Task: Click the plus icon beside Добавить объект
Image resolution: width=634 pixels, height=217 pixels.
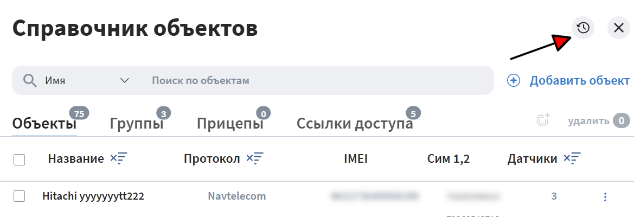Action: click(x=514, y=80)
